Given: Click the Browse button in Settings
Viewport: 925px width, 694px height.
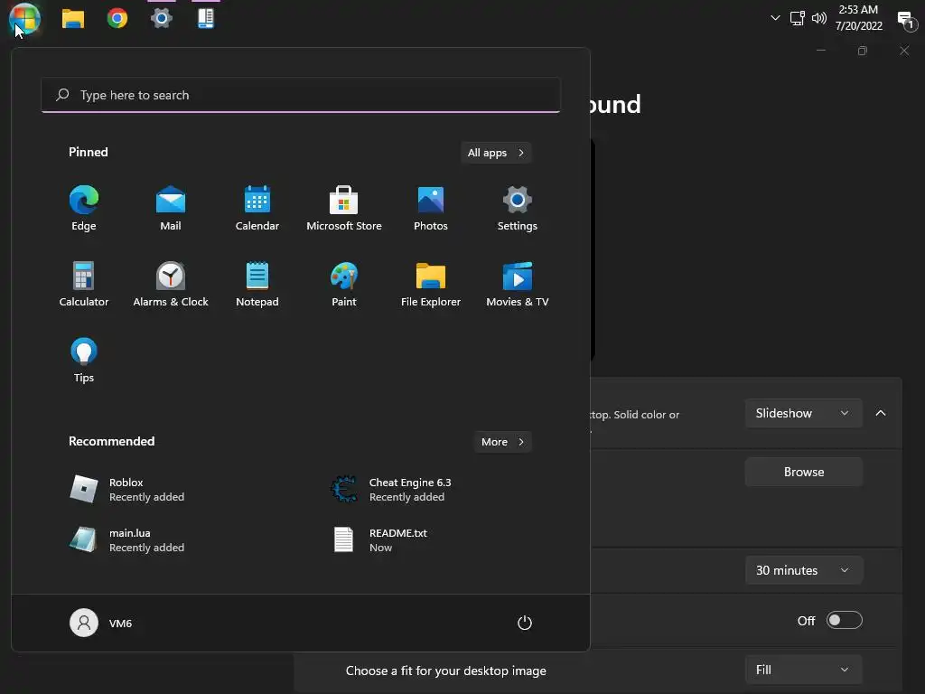Looking at the screenshot, I should click(803, 472).
